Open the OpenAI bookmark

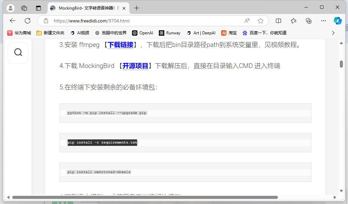(x=143, y=33)
